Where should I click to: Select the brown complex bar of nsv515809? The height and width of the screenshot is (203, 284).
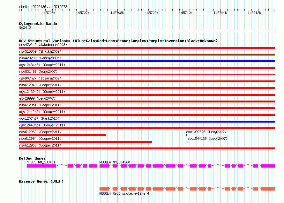tap(147, 55)
